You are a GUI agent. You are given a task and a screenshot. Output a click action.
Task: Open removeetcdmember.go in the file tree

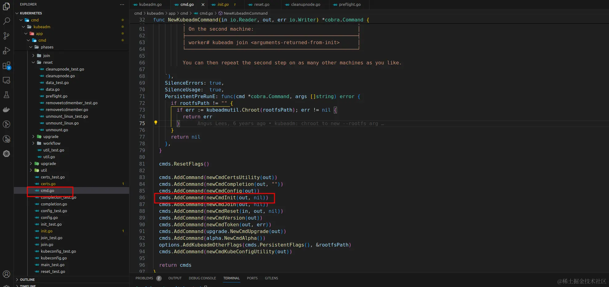(x=67, y=109)
